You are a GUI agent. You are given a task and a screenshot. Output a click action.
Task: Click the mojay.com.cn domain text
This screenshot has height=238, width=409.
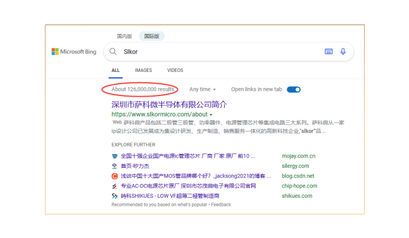tap(298, 156)
